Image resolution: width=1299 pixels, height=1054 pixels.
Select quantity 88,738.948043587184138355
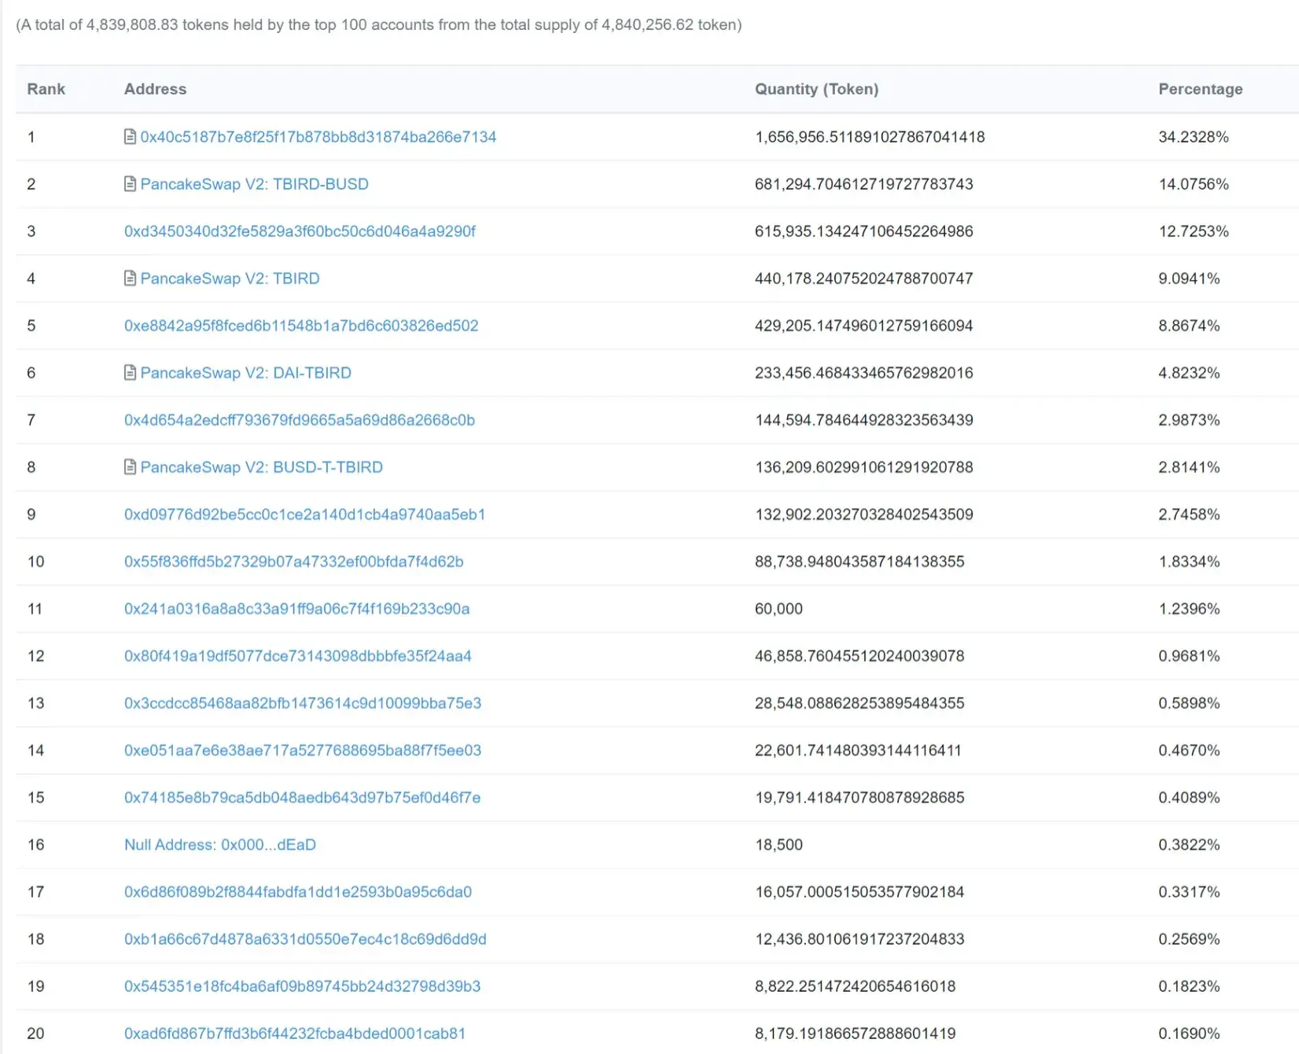point(859,562)
